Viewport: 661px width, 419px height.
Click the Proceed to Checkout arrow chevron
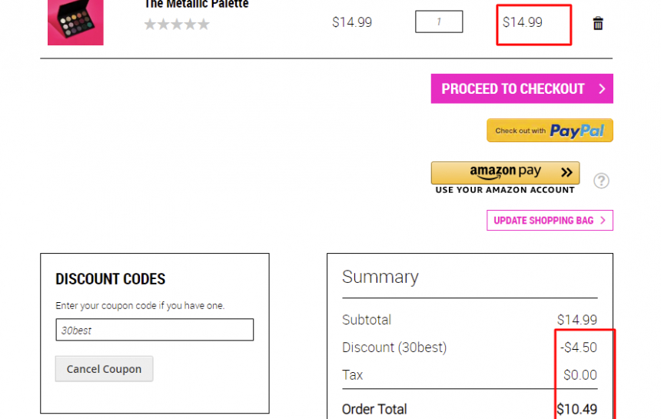[602, 88]
